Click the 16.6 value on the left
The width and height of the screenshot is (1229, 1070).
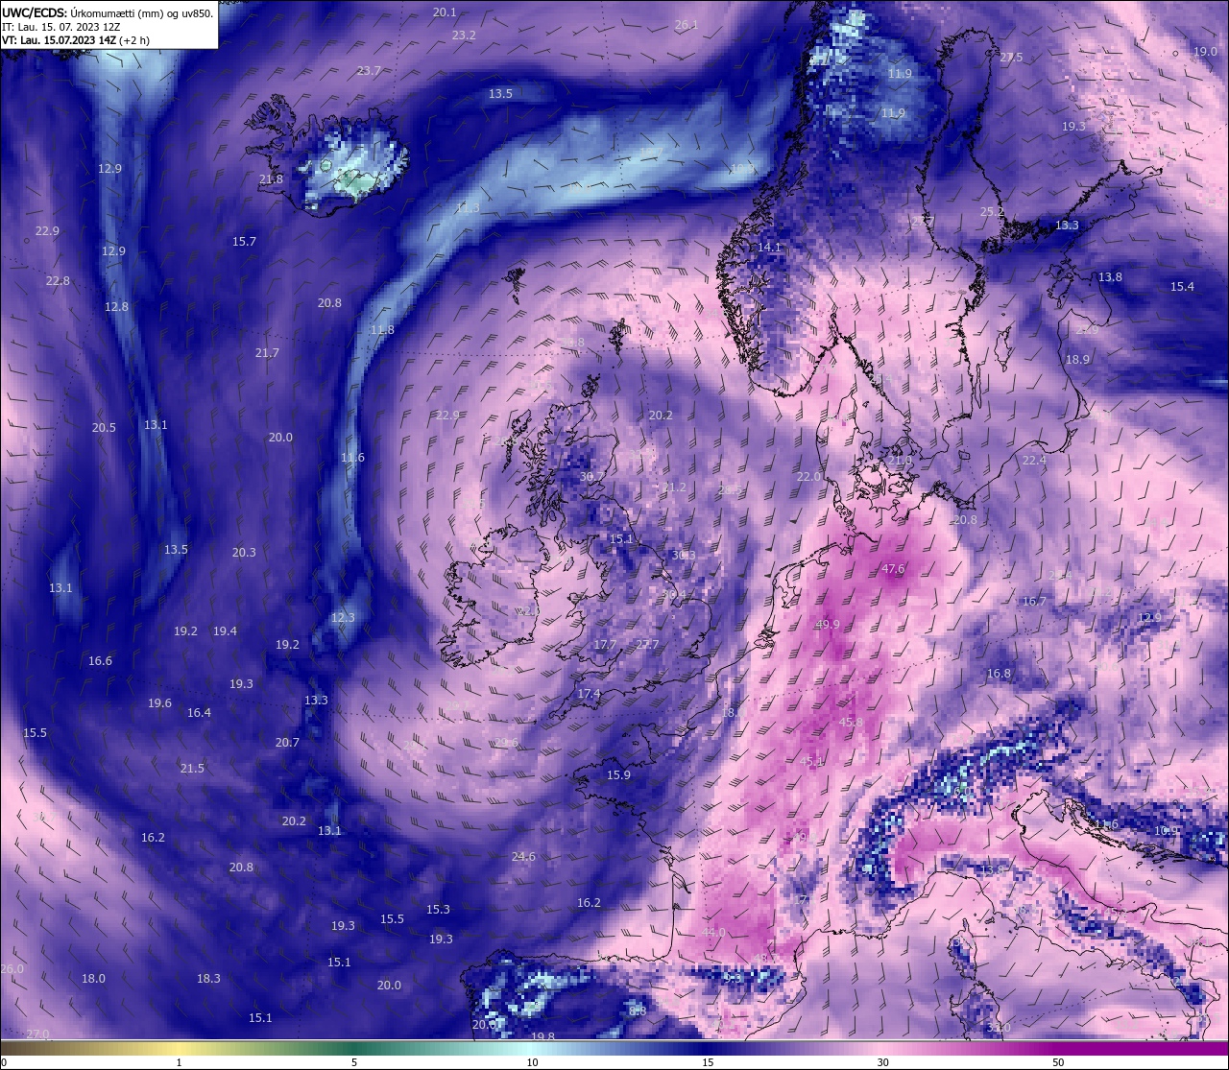(x=100, y=660)
